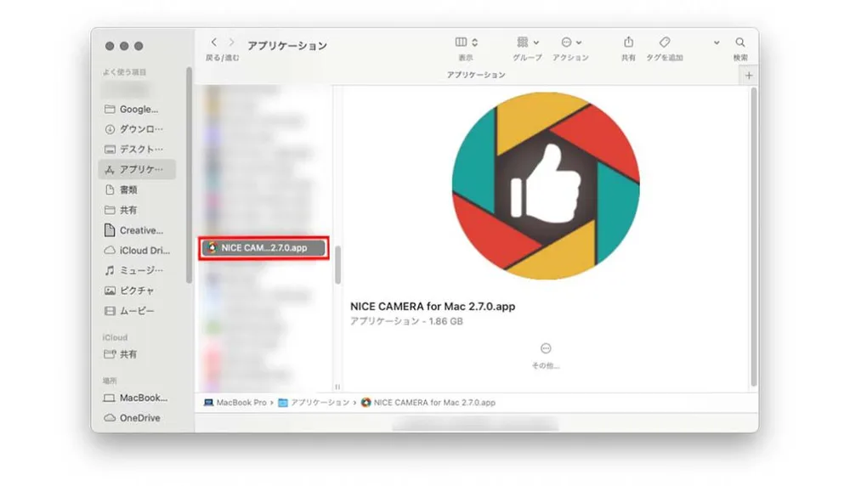Click the column resize handle
Viewport: 850px width, 486px height.
[x=337, y=387]
